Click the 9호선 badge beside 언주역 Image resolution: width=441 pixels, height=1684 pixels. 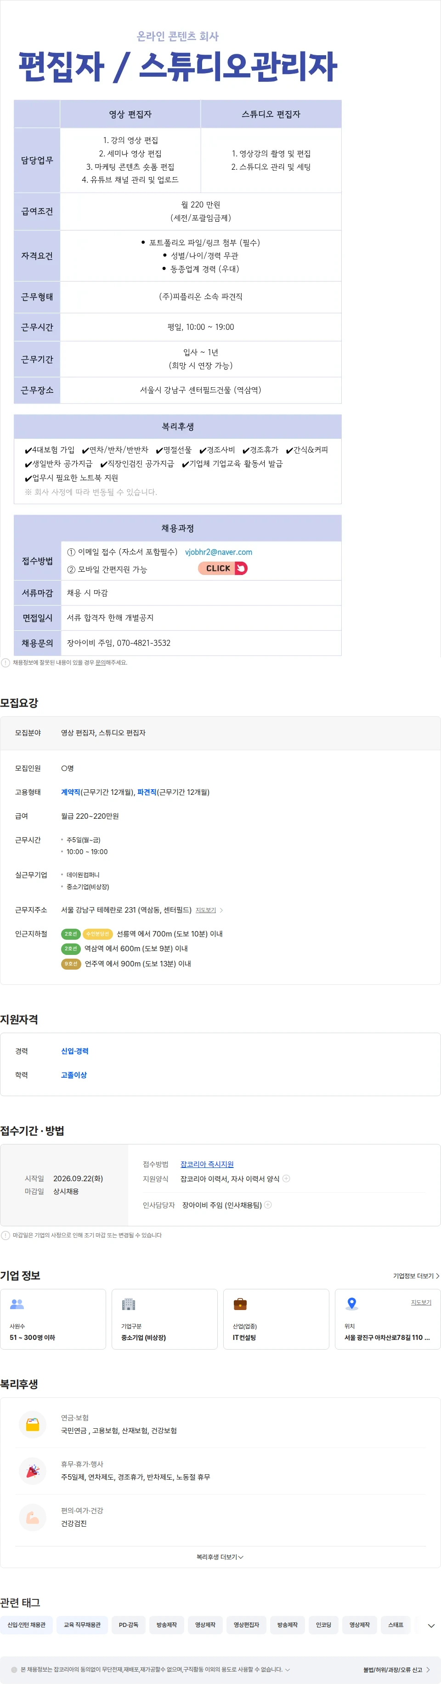71,964
